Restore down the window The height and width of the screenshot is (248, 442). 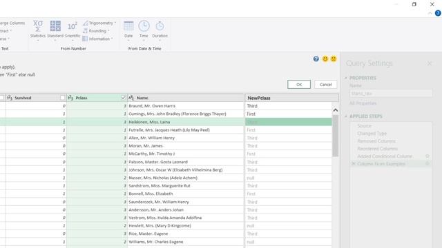click(x=414, y=4)
